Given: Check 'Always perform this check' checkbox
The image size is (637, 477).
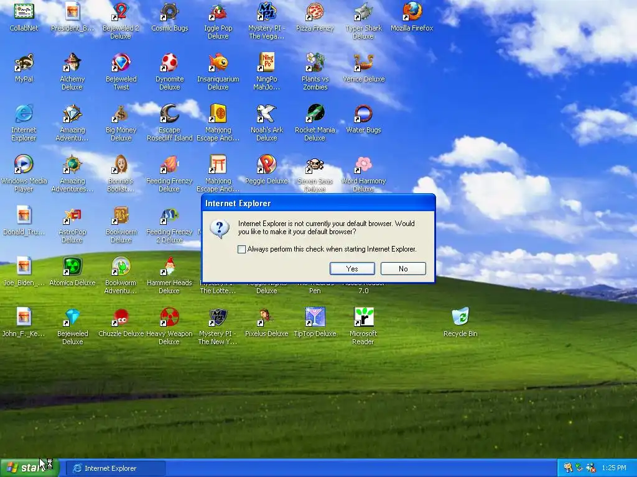Looking at the screenshot, I should (x=242, y=249).
